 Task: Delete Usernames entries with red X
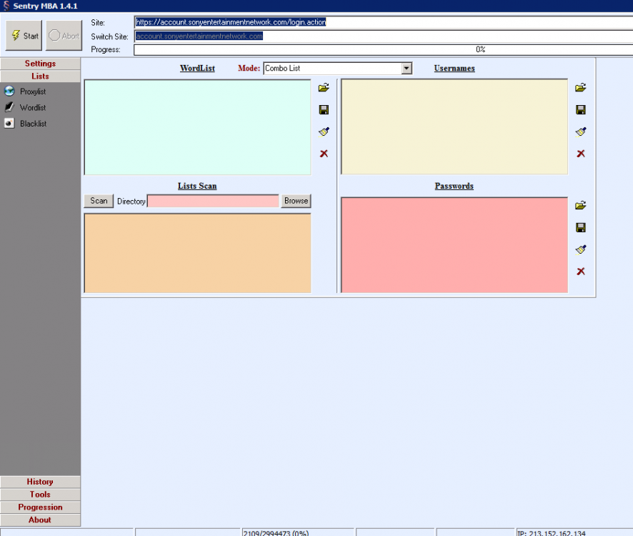581,154
